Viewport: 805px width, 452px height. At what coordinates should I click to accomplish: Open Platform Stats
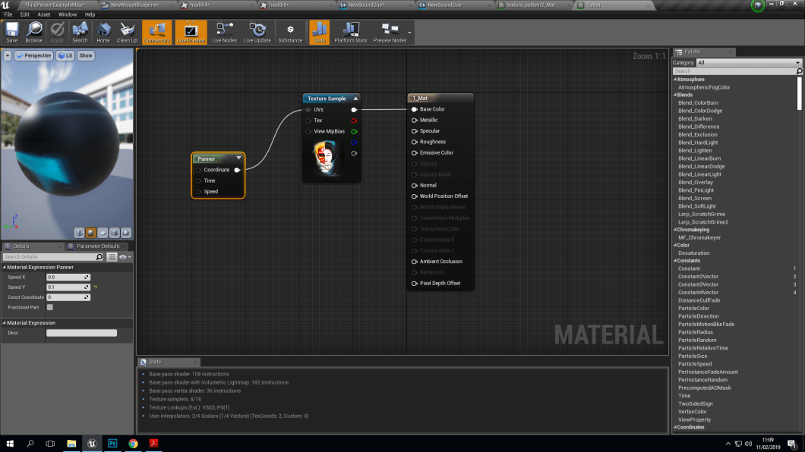(x=350, y=32)
